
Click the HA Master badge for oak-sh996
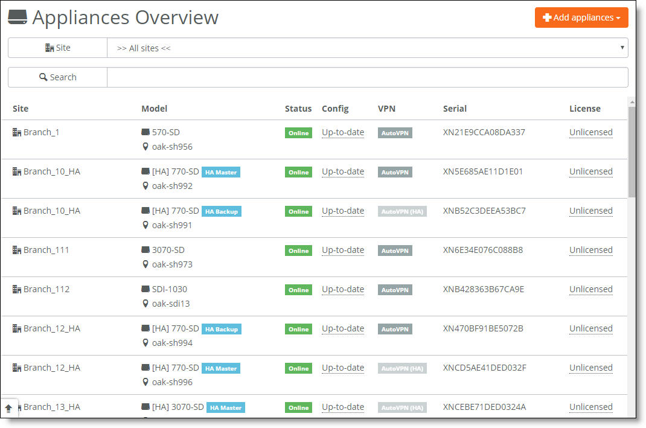[x=221, y=368]
